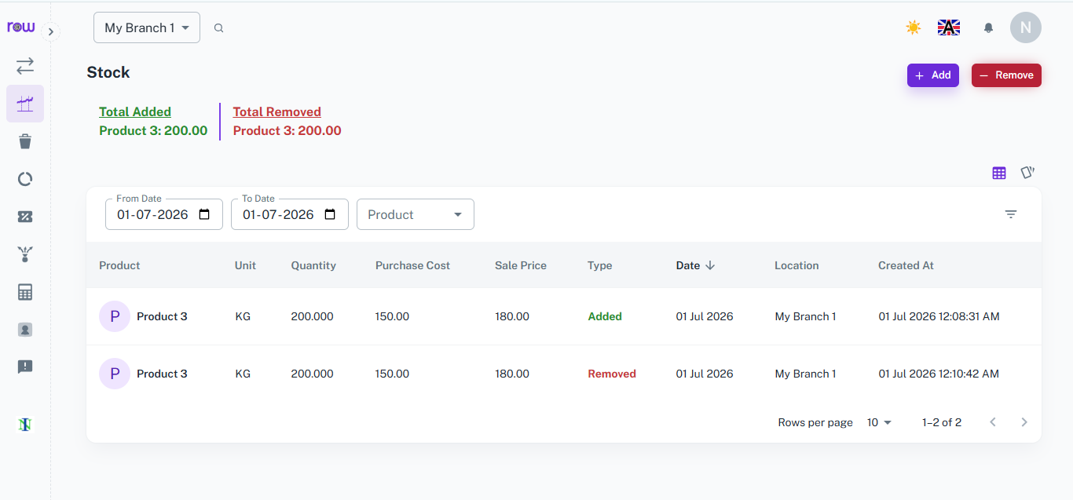Expand the Product filter dropdown
The image size is (1073, 500).
click(416, 214)
